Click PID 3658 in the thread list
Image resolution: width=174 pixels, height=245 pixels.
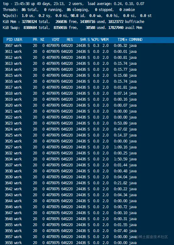pos(8,243)
